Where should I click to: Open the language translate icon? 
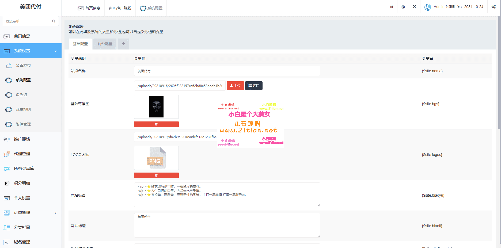click(x=403, y=7)
